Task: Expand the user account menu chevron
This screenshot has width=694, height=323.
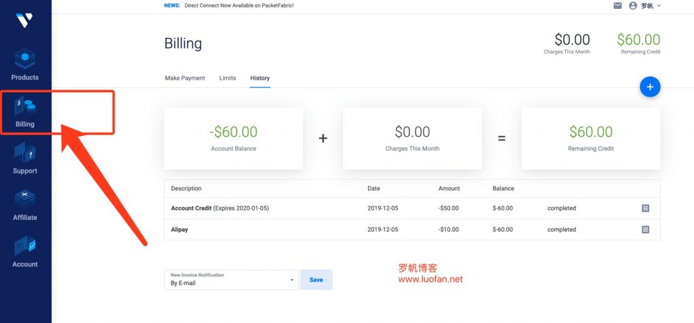Action: point(659,6)
